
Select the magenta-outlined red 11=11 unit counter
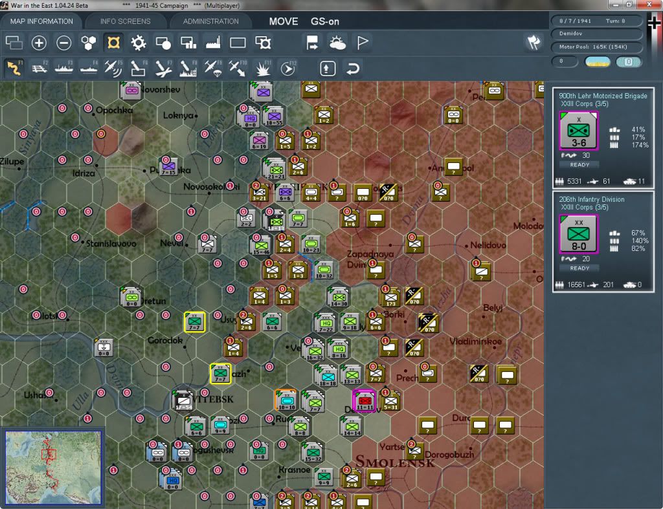(365, 400)
